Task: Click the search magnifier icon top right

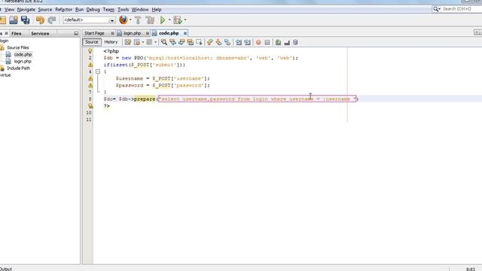Action: pos(436,9)
